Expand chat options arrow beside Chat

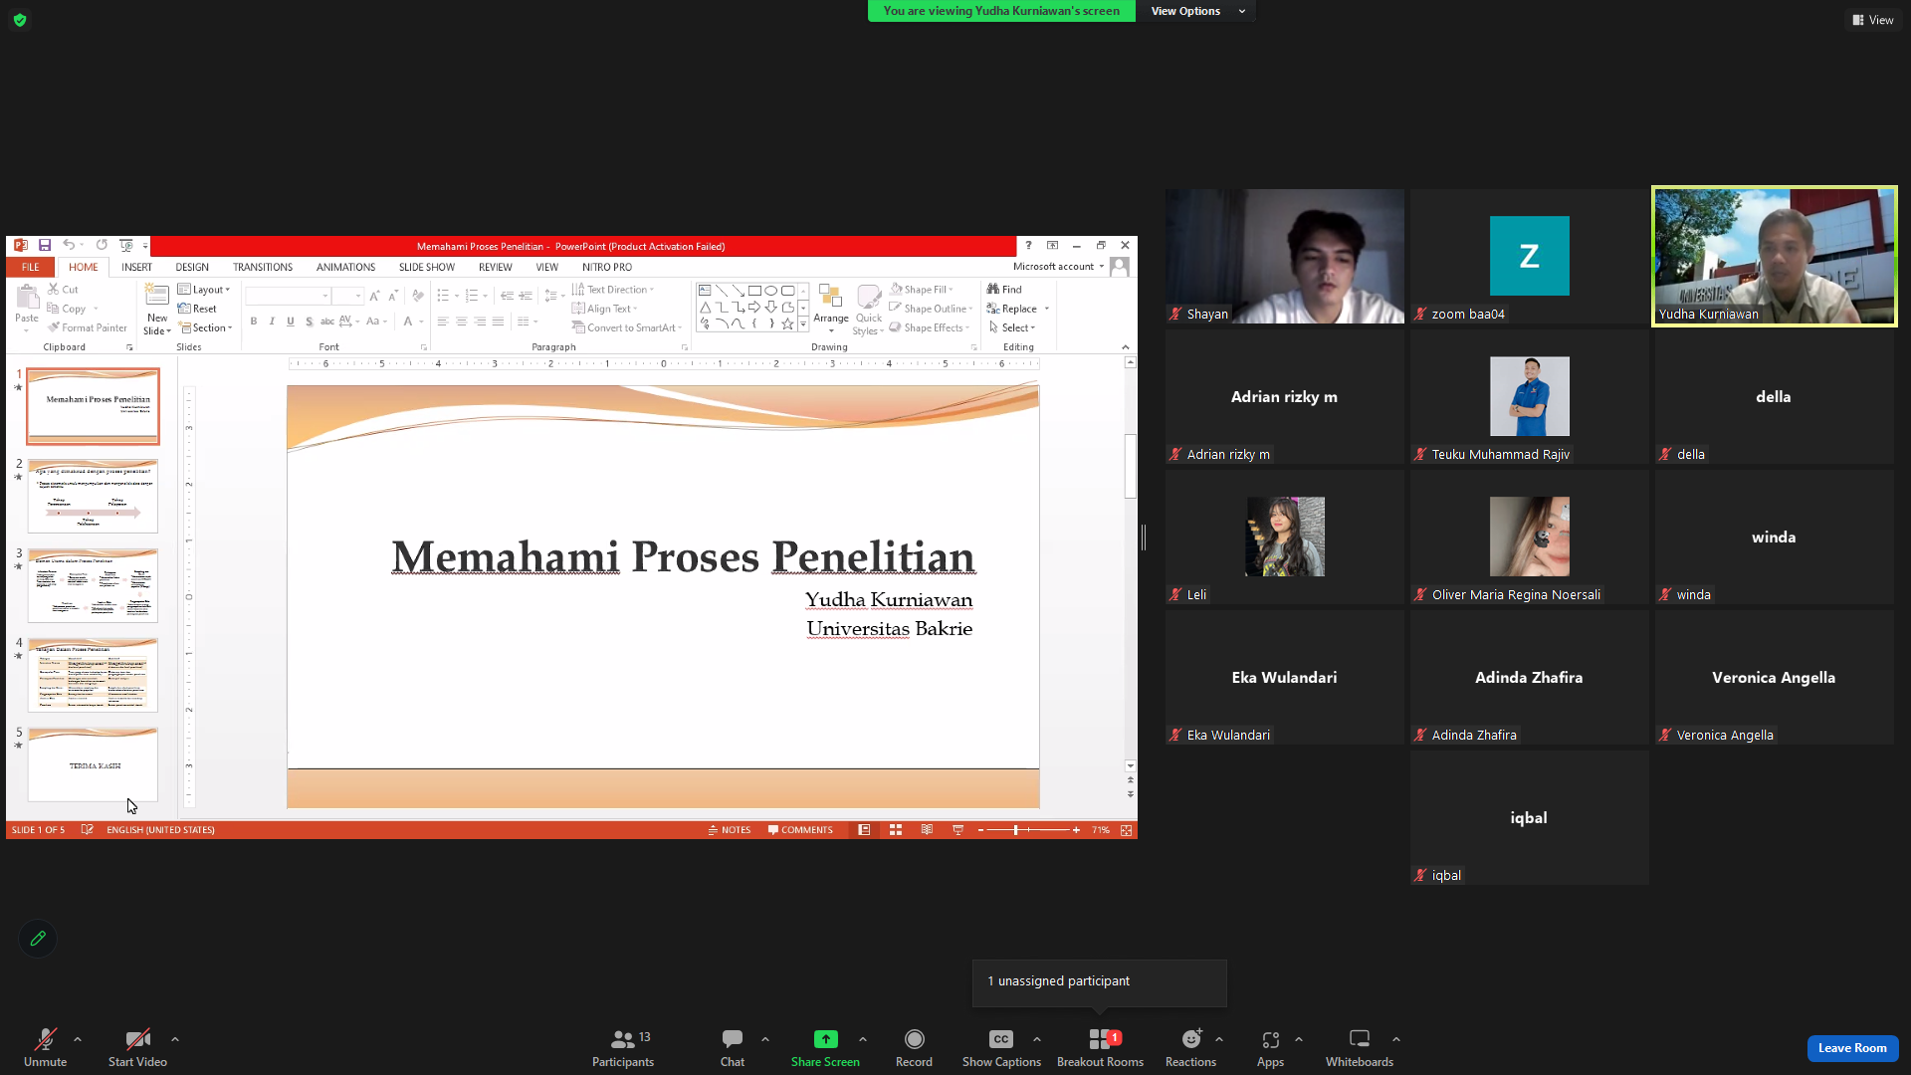click(x=765, y=1039)
